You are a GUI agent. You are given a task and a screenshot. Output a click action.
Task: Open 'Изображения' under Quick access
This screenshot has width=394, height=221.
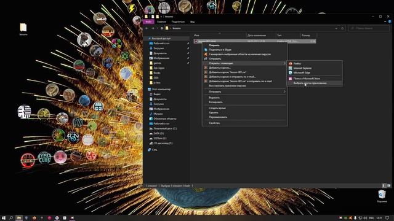click(x=161, y=58)
